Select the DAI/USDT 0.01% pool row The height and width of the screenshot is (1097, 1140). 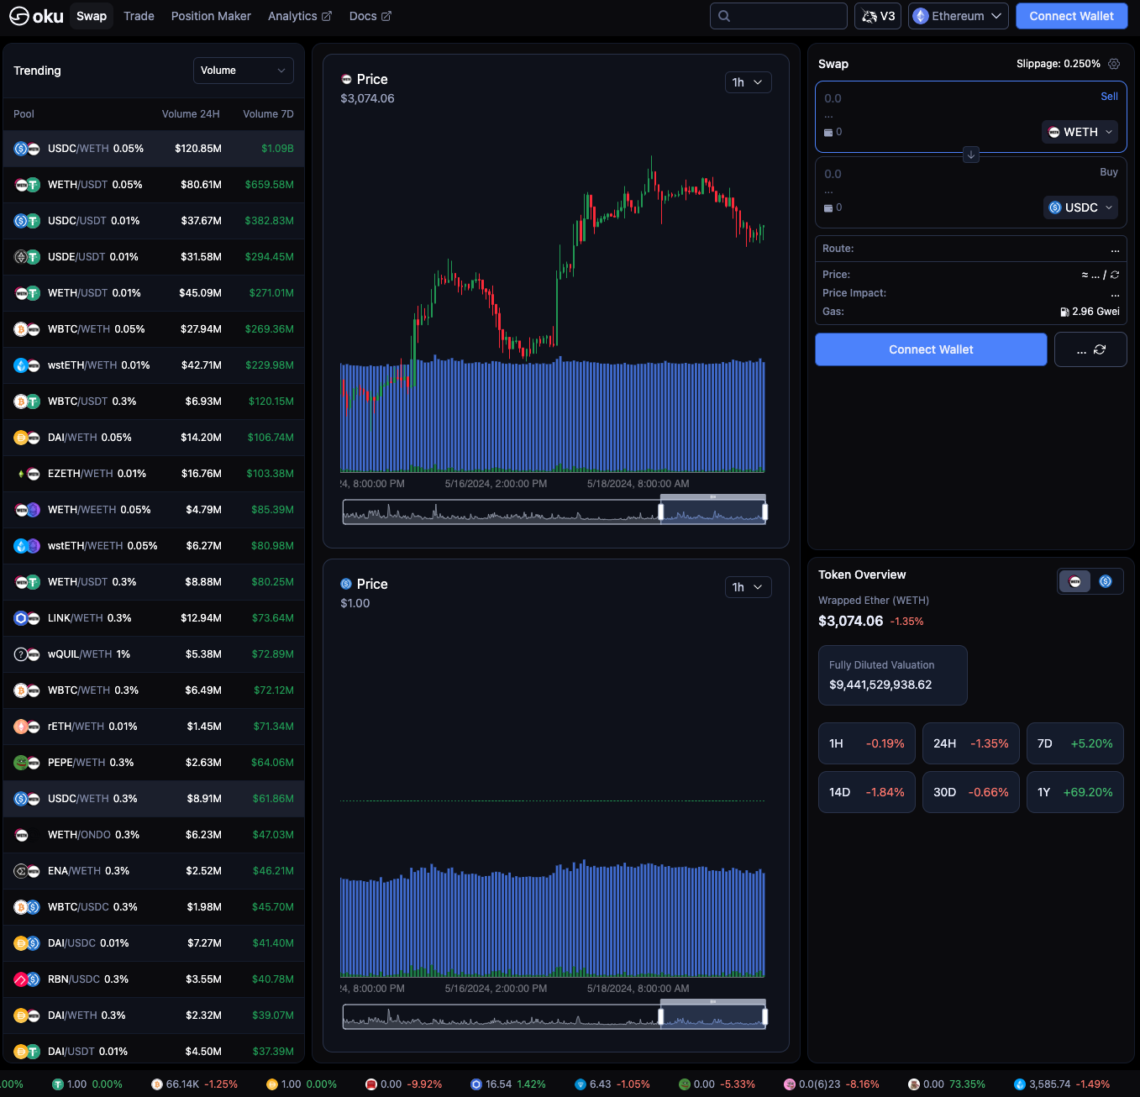point(154,1052)
